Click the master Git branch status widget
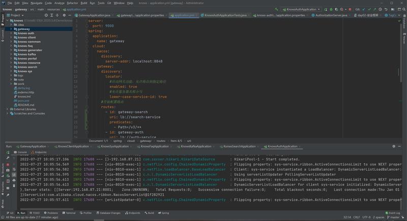This screenshot has width=407, height=221. [393, 217]
